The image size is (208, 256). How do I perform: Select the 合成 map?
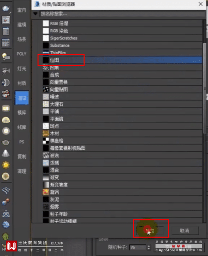point(122,75)
